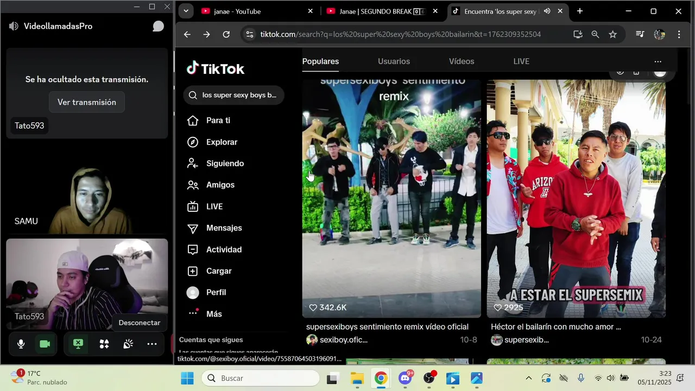This screenshot has width=695, height=391.
Task: Mute the TikTok tab audio icon
Action: click(547, 11)
